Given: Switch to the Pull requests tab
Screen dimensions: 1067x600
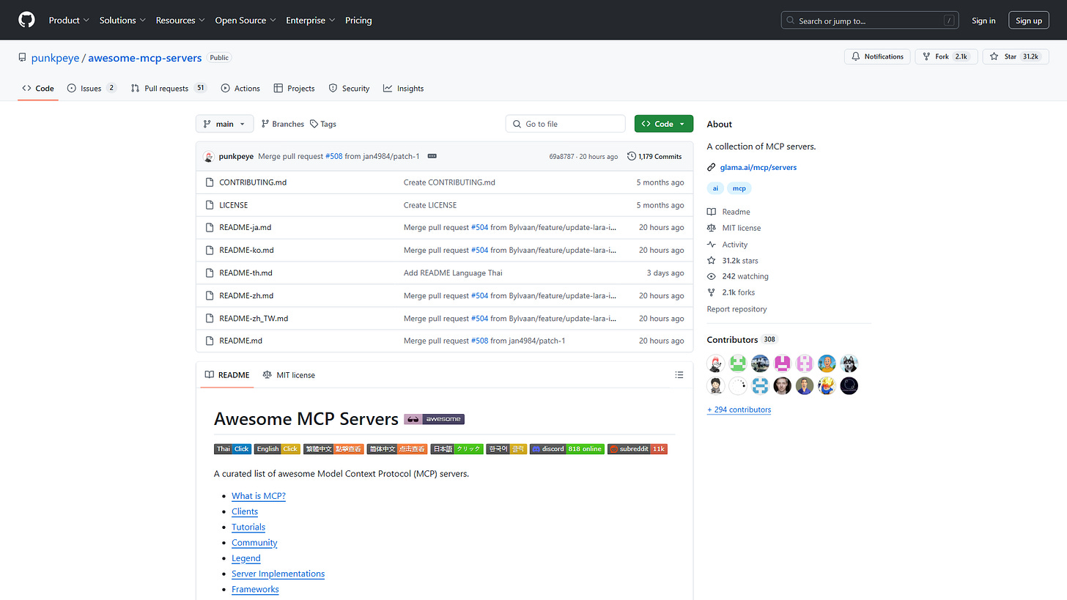Looking at the screenshot, I should click(169, 88).
